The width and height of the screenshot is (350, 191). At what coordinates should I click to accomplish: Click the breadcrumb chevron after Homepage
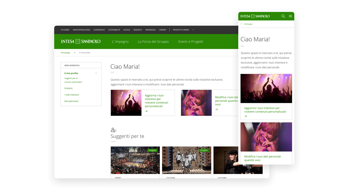(75, 53)
